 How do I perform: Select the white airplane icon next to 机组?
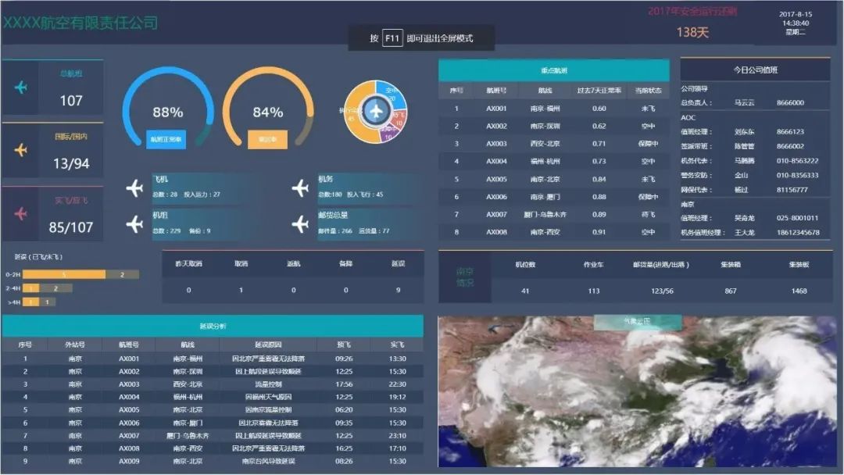coord(134,223)
